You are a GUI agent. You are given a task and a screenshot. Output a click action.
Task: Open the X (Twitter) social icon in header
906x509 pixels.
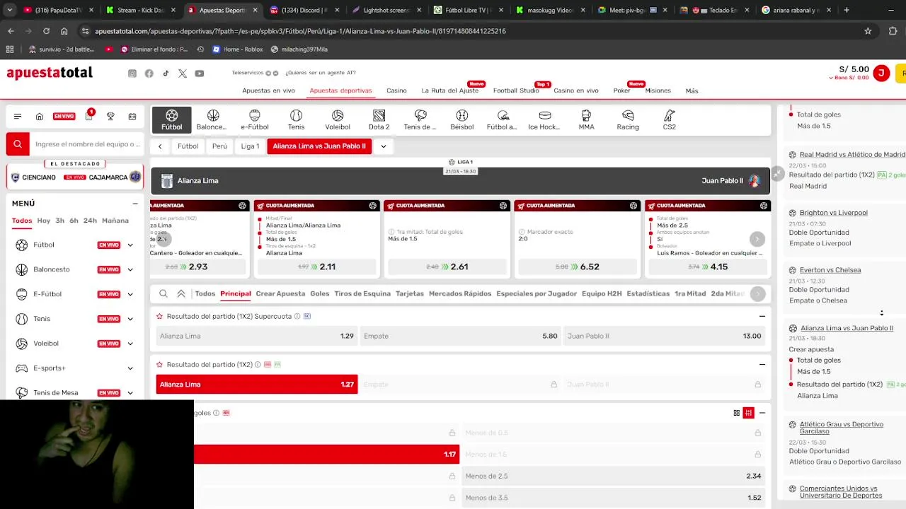click(183, 74)
